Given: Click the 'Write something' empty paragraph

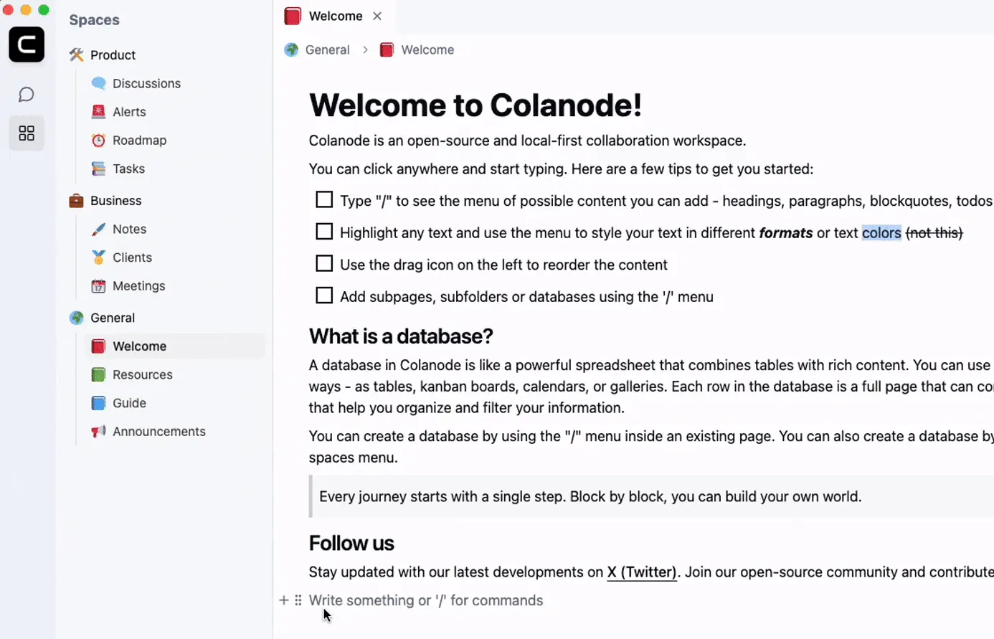Looking at the screenshot, I should pyautogui.click(x=426, y=600).
